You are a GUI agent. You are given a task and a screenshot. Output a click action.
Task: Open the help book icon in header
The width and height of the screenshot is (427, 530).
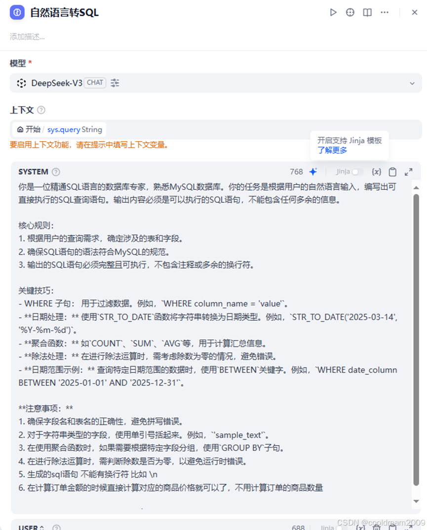[367, 12]
